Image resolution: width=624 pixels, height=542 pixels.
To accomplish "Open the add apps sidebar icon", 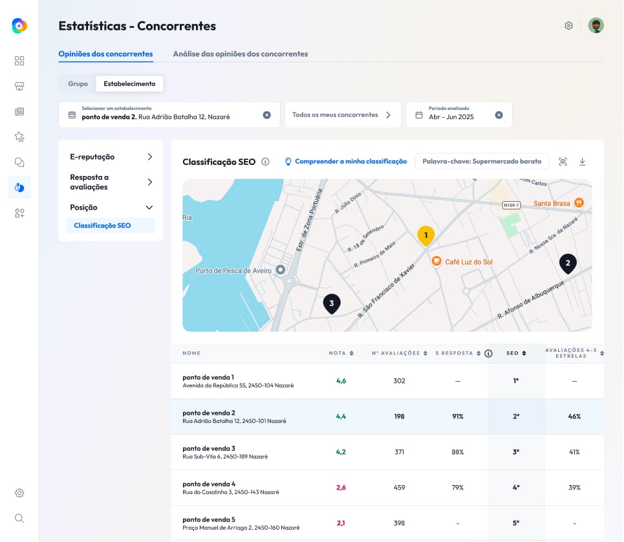I will [x=19, y=213].
